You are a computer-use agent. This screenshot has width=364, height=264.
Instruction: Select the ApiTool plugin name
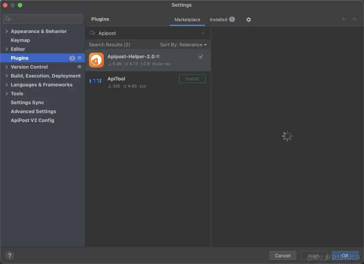(x=116, y=79)
